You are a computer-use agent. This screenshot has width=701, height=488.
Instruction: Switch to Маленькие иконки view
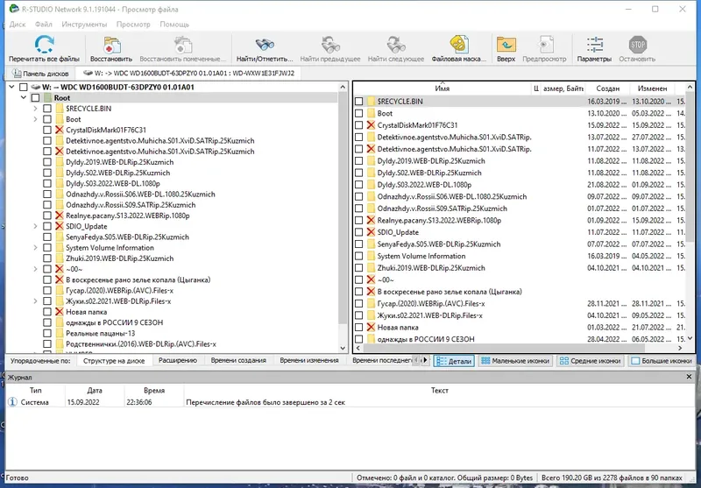point(515,361)
